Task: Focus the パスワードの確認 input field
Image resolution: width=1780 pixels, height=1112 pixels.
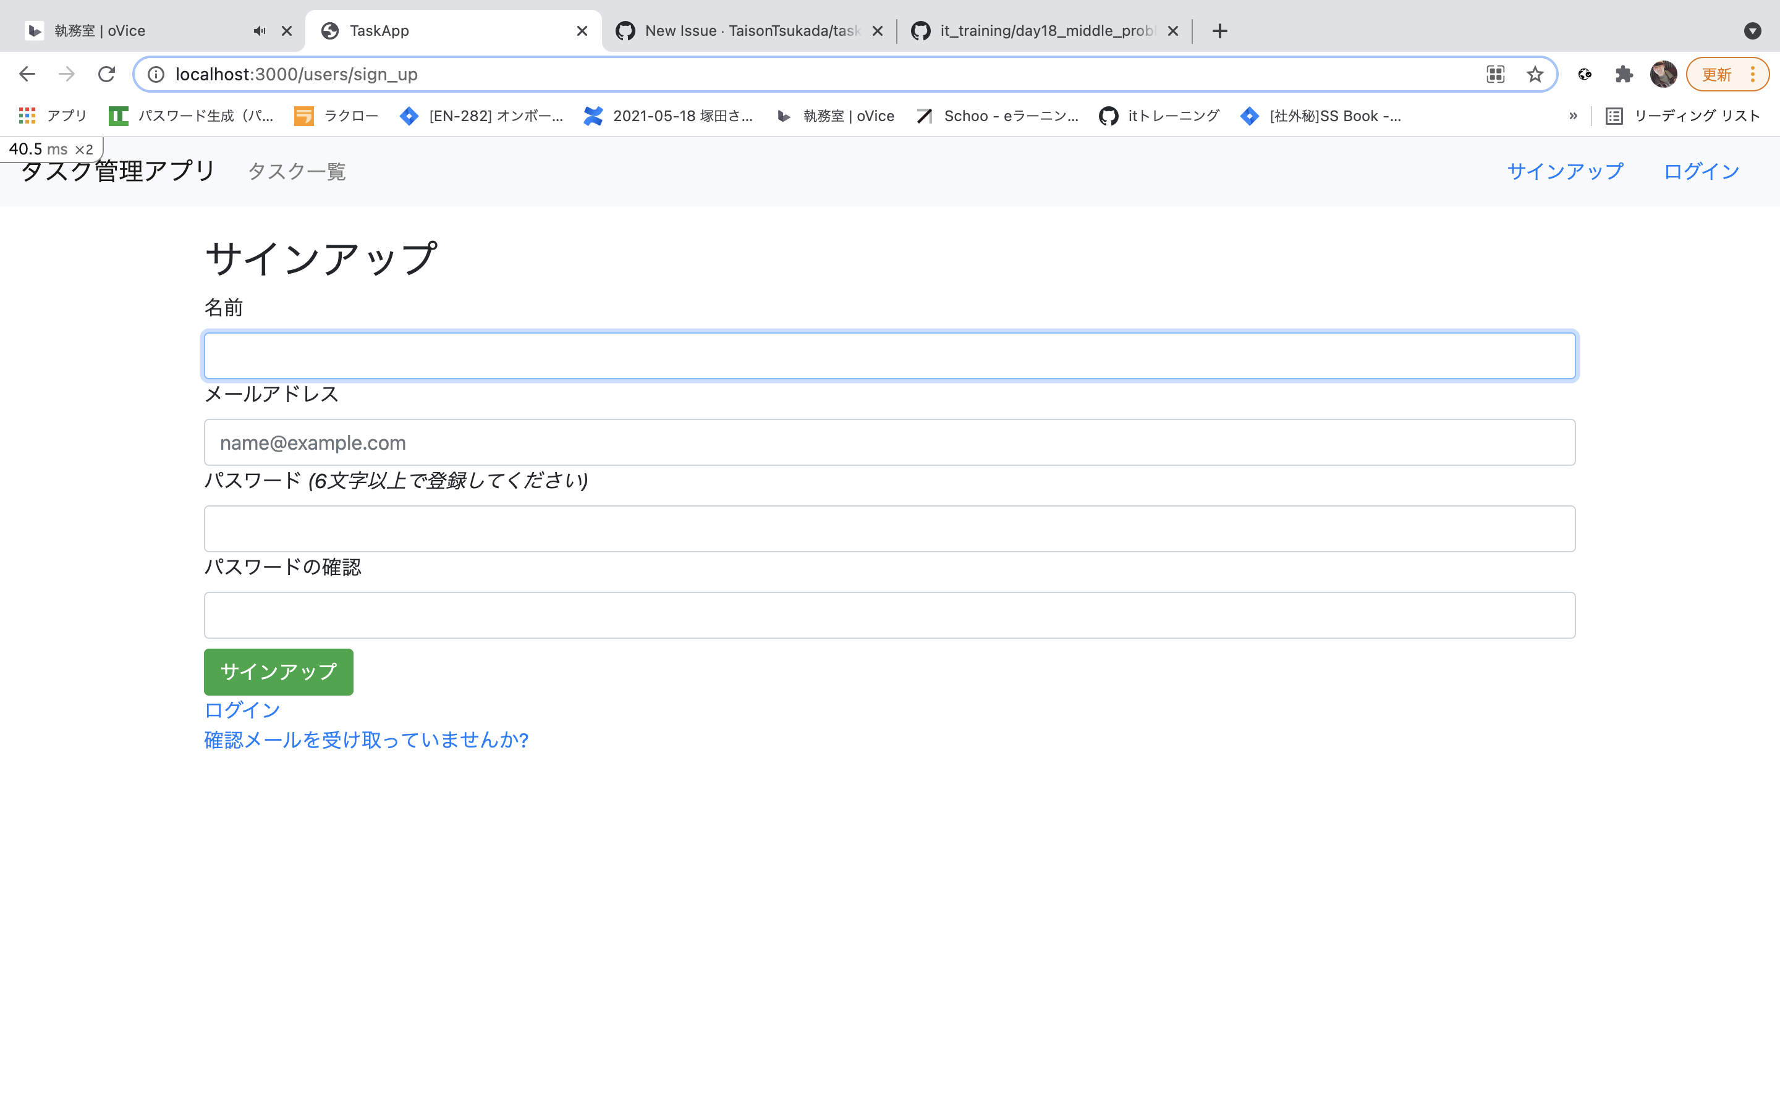Action: tap(889, 615)
